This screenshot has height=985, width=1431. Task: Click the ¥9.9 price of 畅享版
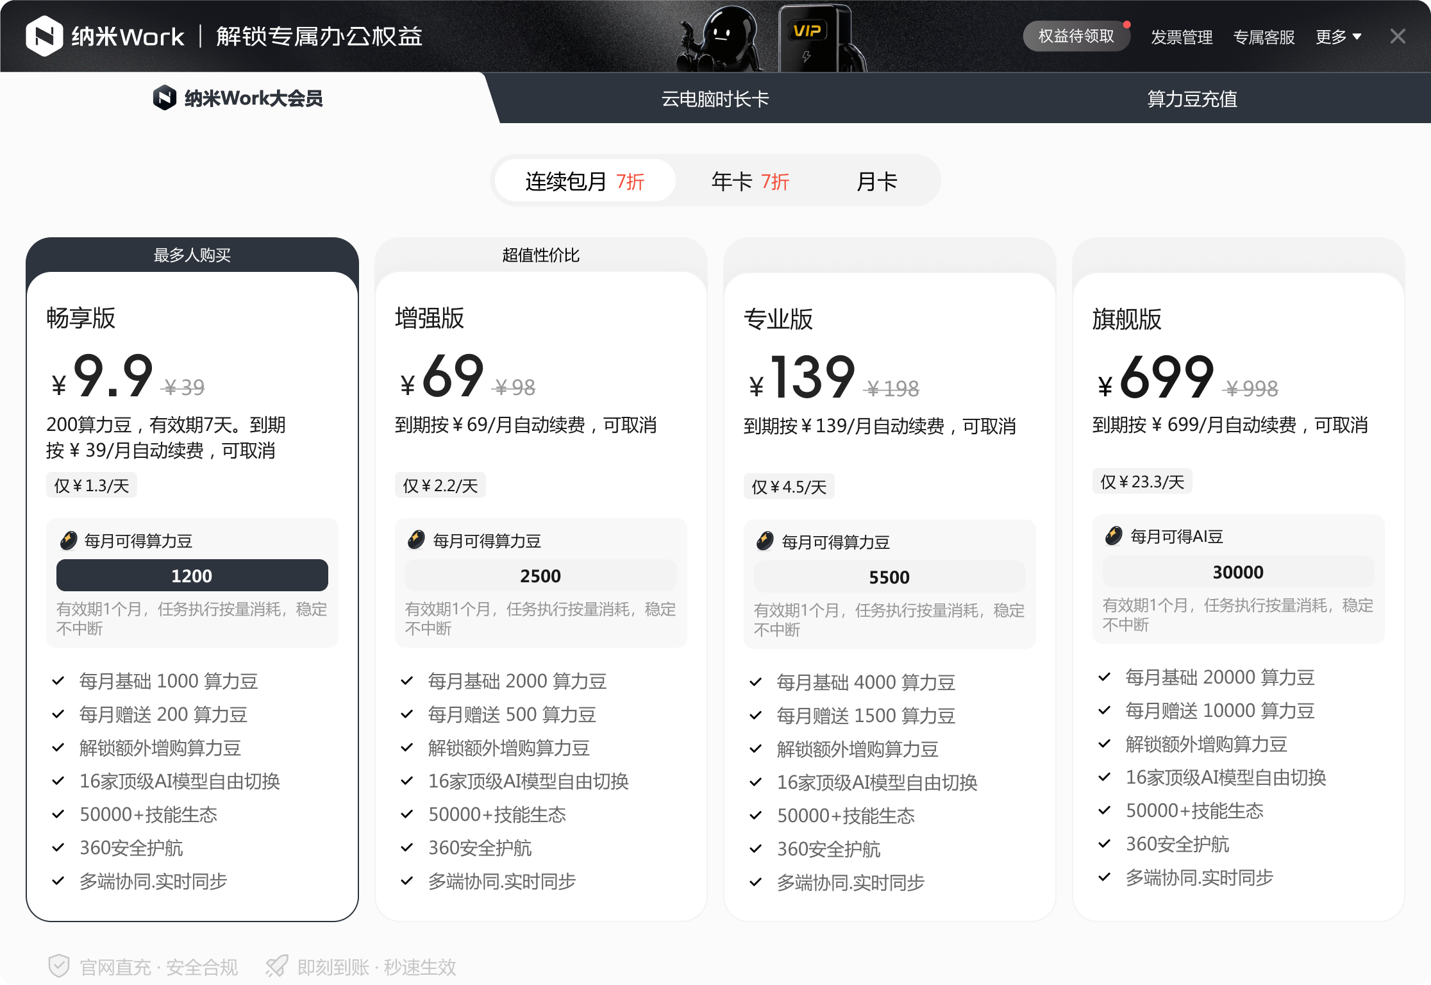(103, 376)
